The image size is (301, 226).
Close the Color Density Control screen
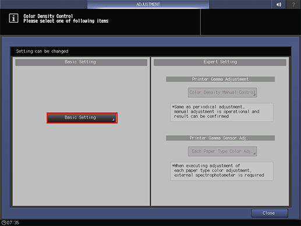click(270, 213)
